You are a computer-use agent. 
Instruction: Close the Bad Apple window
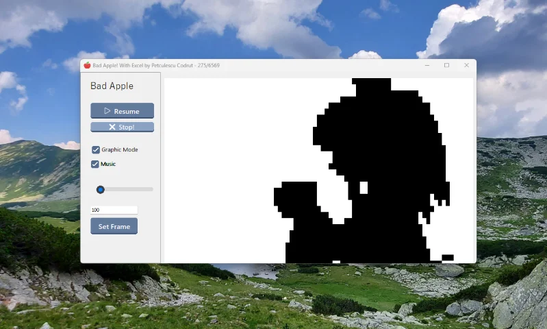(466, 65)
